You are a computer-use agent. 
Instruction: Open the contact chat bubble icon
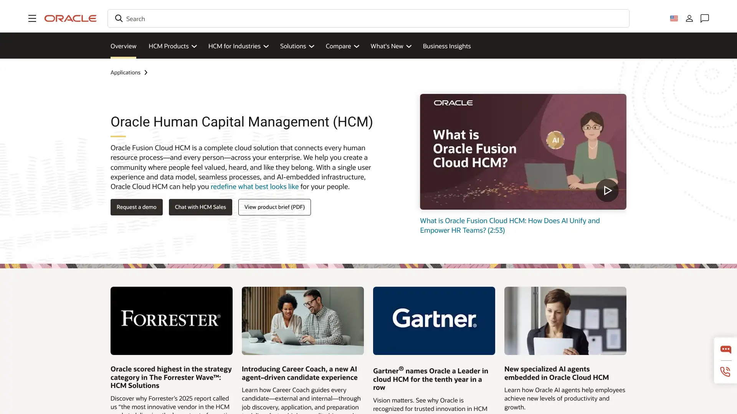[704, 18]
